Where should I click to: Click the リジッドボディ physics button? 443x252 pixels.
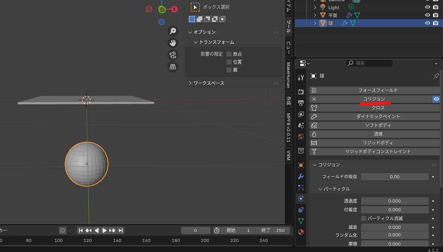click(x=378, y=143)
